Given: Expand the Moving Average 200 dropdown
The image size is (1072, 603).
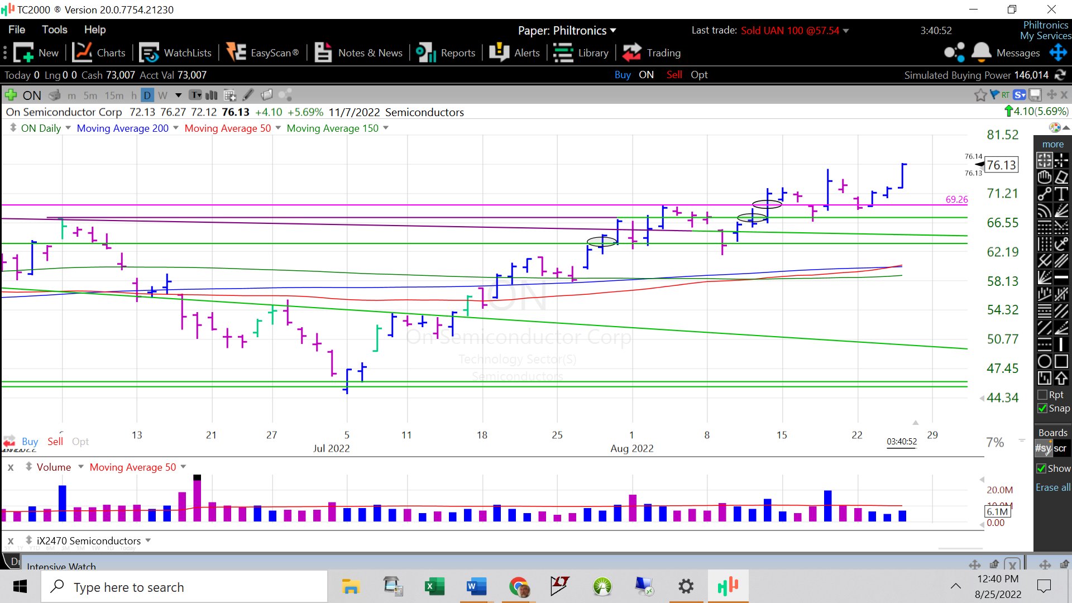Looking at the screenshot, I should point(176,128).
